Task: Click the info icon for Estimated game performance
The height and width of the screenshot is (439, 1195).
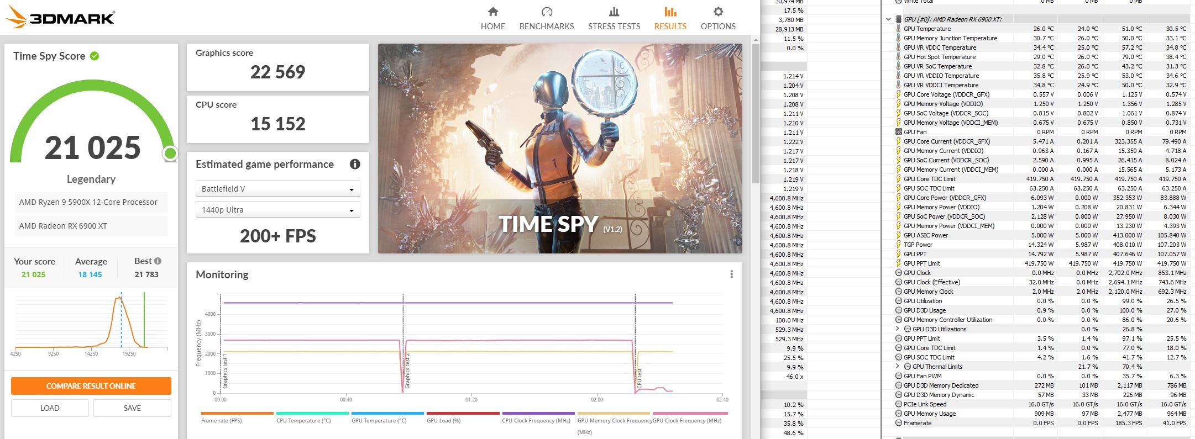Action: coord(355,164)
